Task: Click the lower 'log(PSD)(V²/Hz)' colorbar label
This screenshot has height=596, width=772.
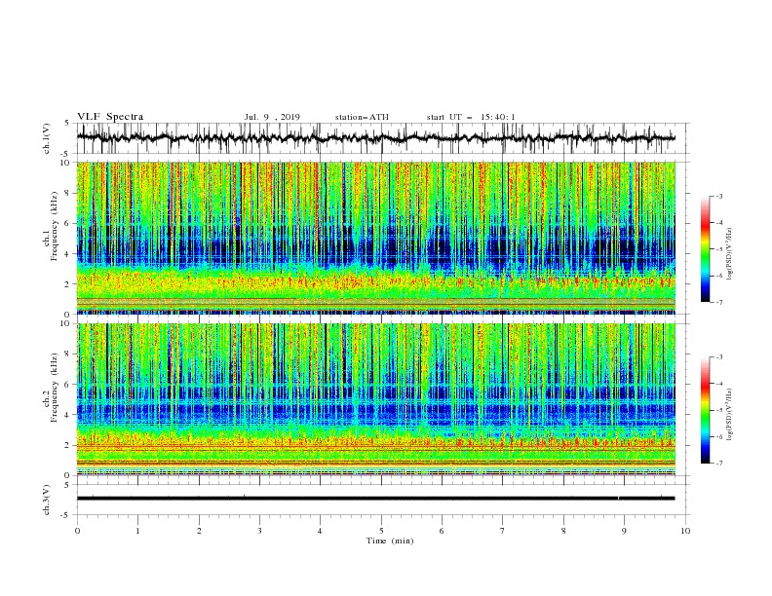Action: pos(731,414)
